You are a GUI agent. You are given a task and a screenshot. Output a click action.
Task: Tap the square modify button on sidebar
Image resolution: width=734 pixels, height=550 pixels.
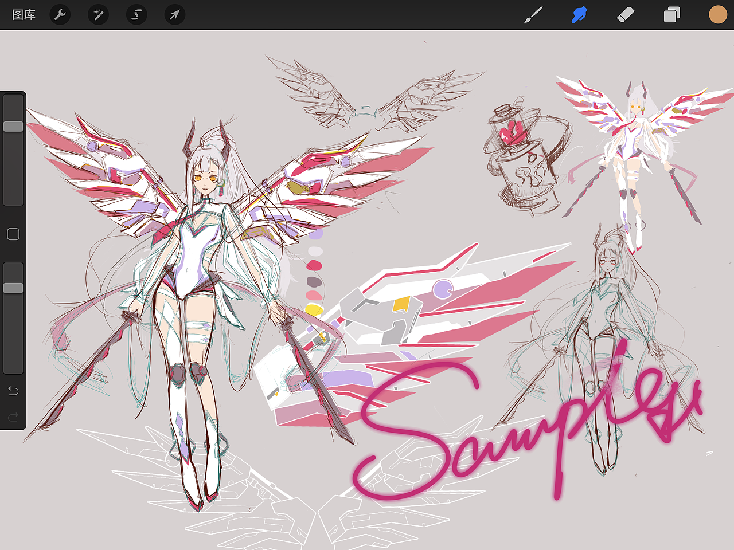[x=13, y=234]
